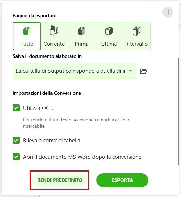The height and width of the screenshot is (197, 181).
Task: Choose the Intervallo pages icon
Action: (x=136, y=31)
